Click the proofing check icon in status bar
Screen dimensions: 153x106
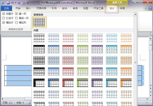29,103
